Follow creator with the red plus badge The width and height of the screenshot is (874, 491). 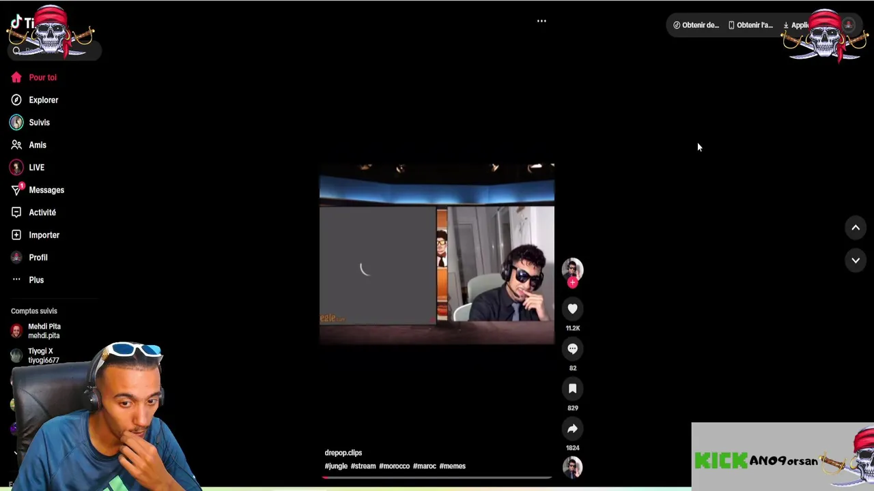tap(572, 282)
